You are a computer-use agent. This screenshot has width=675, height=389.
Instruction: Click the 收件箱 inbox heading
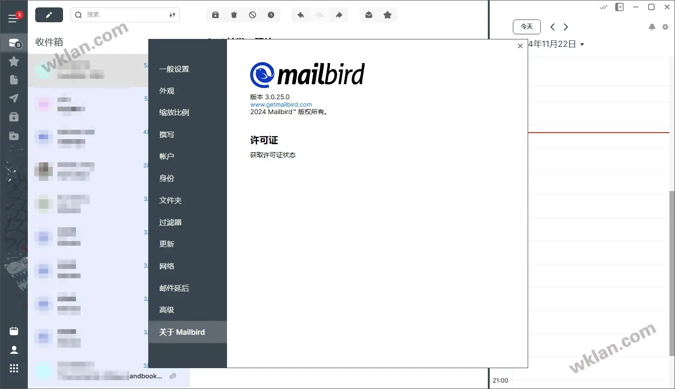click(49, 42)
